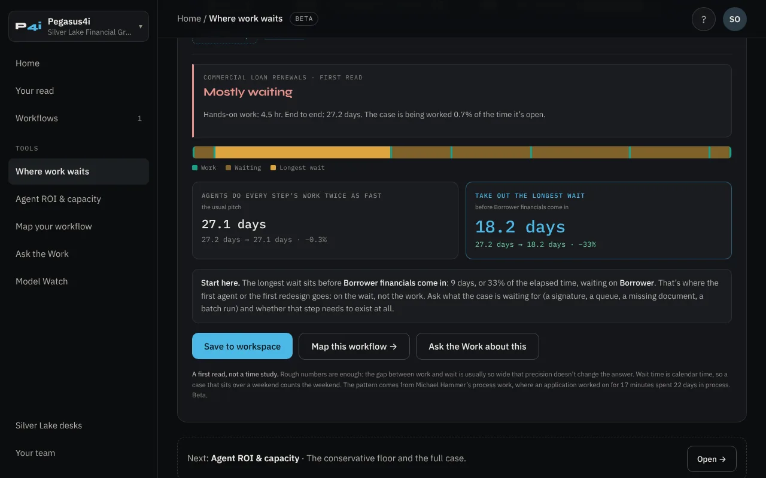Screen dimensions: 766x478
Task: Go to Home in the sidebar
Action: [78, 63]
